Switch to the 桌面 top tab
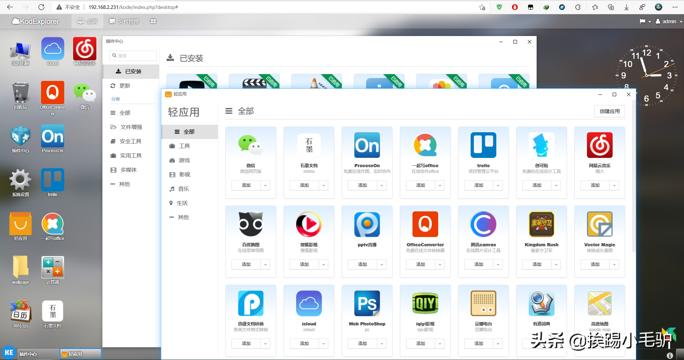The image size is (684, 360). coord(87,21)
